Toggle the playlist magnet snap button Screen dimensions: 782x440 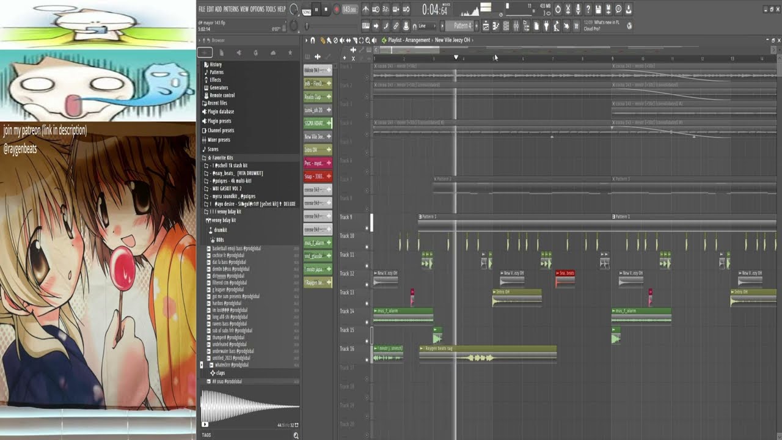(x=312, y=40)
